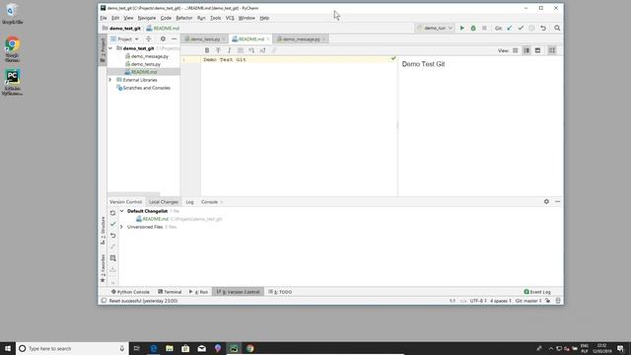Click the scroll-from-source icon in the Project panel
Viewport: 631px width, 355px height.
149,39
